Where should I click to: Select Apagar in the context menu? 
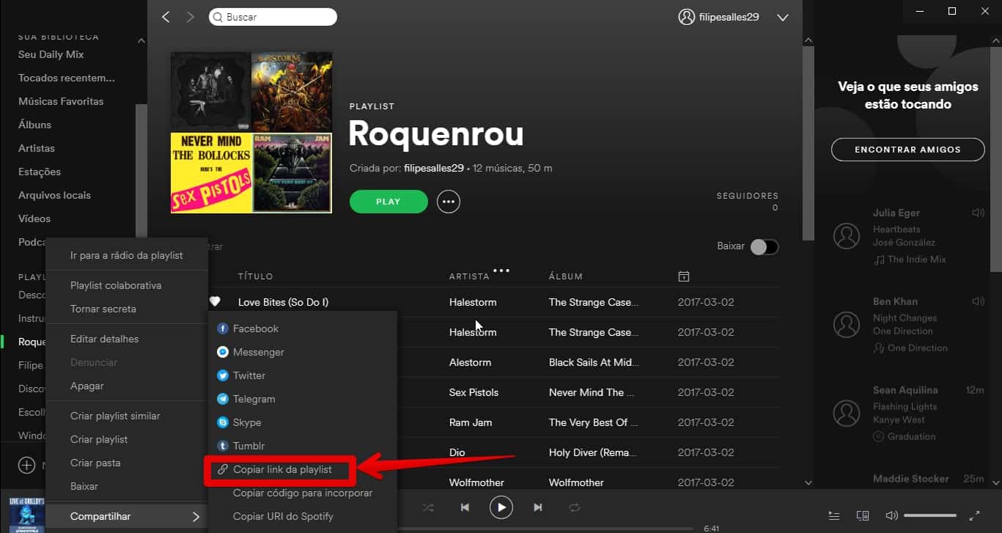(87, 386)
